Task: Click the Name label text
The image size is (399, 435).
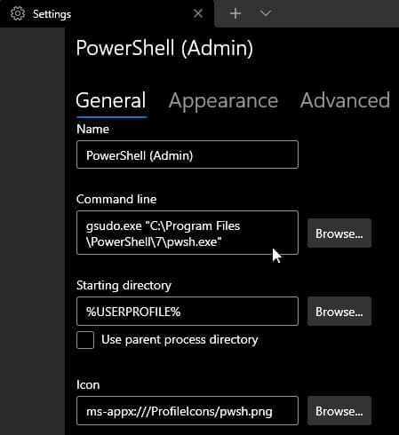Action: [92, 130]
